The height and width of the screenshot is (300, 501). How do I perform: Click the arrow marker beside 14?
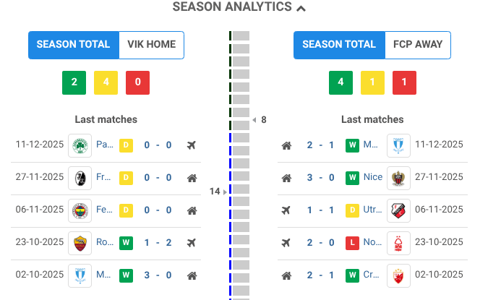tap(226, 192)
